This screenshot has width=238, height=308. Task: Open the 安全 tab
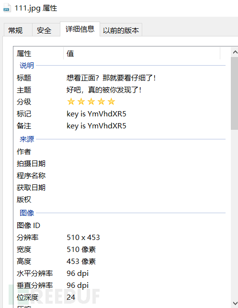click(46, 30)
